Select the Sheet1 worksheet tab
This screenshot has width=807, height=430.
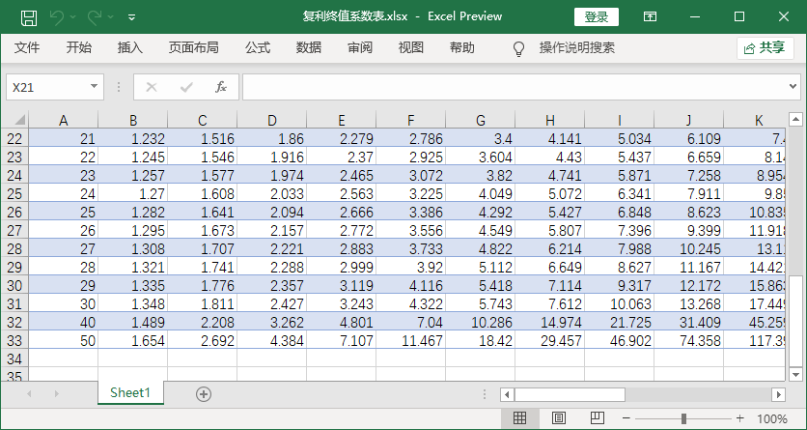coord(130,392)
